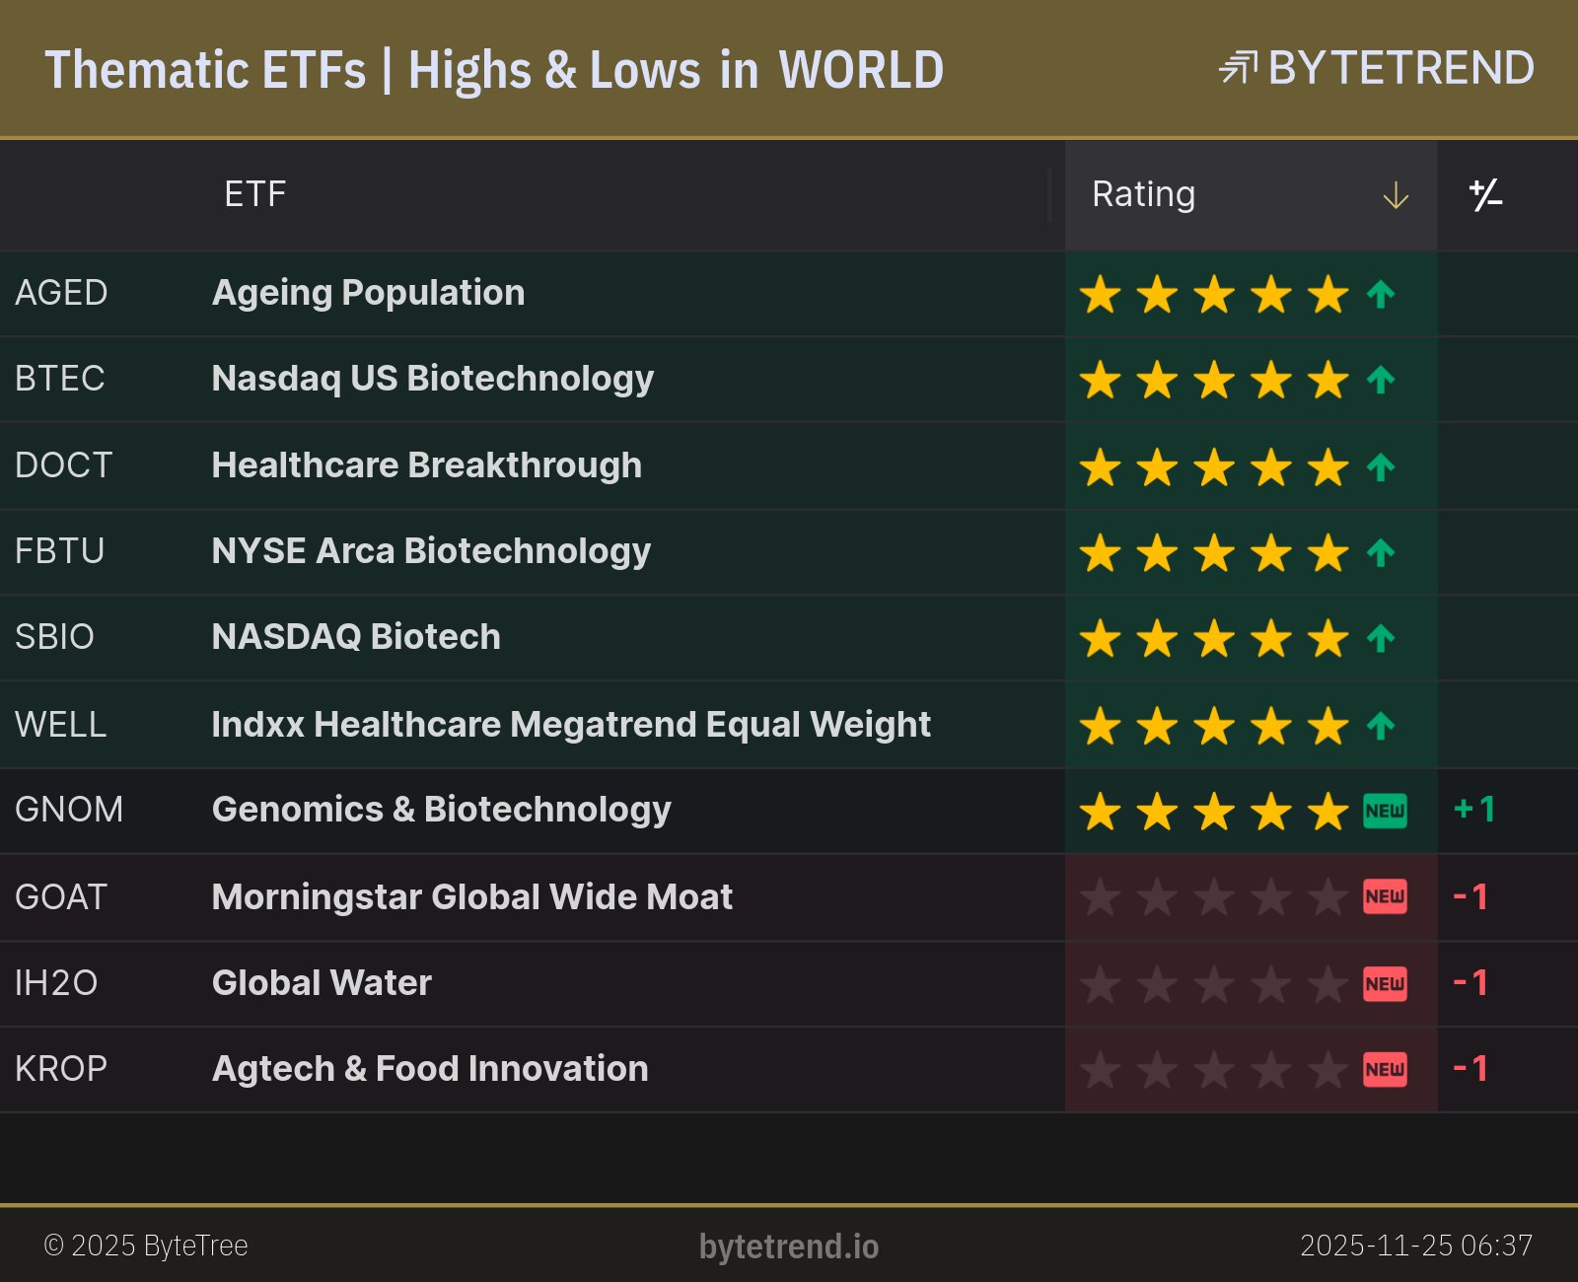Open the Ageing Population ETF name
Image resolution: width=1578 pixels, height=1282 pixels.
tap(368, 293)
